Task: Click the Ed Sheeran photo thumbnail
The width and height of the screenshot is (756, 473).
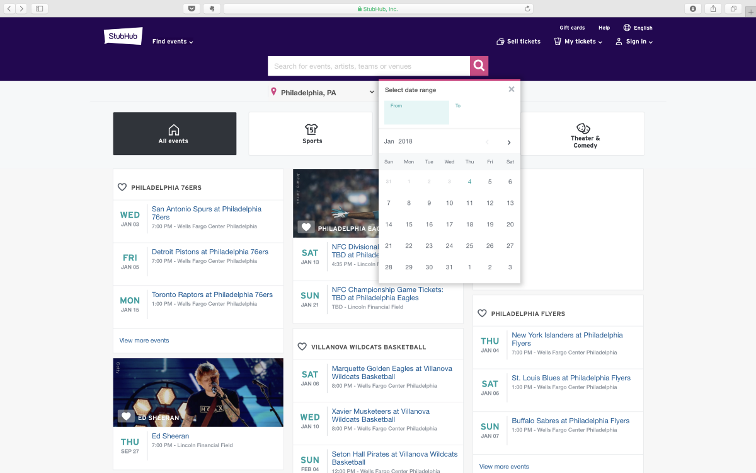Action: [x=198, y=392]
